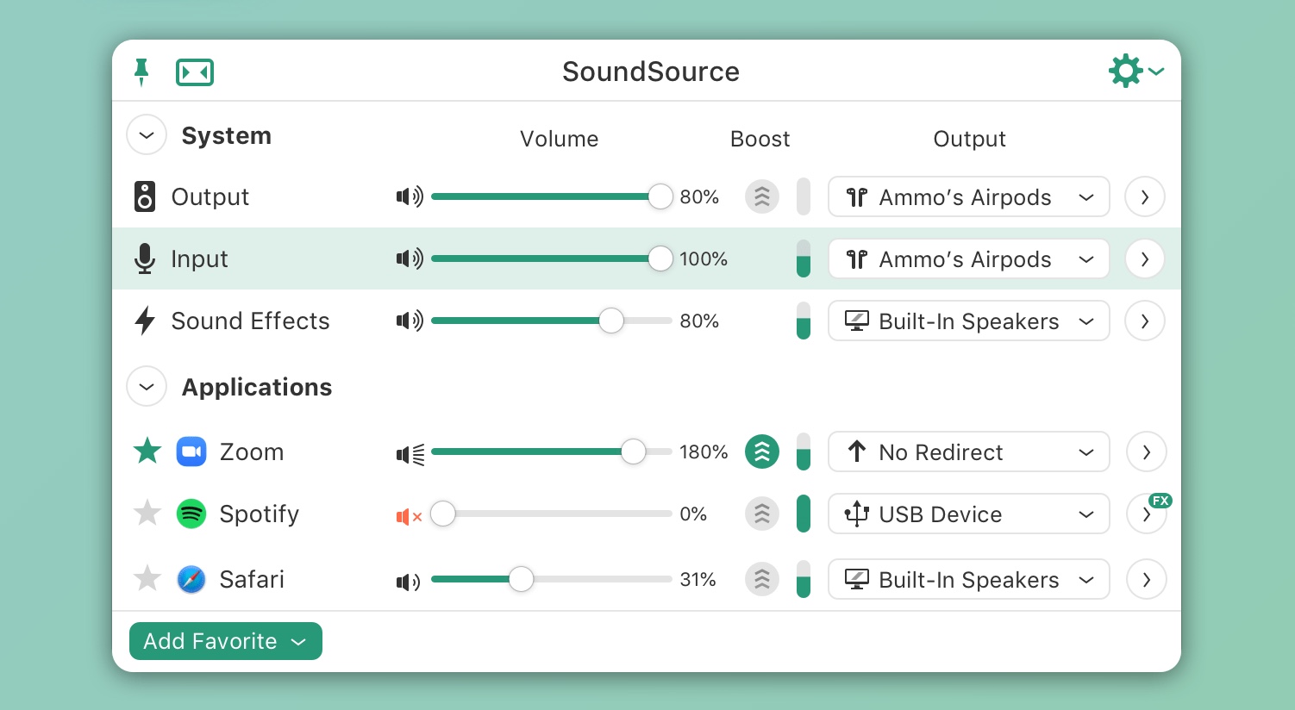This screenshot has height=710, width=1295.
Task: Open the settings gear menu
Action: [1135, 71]
